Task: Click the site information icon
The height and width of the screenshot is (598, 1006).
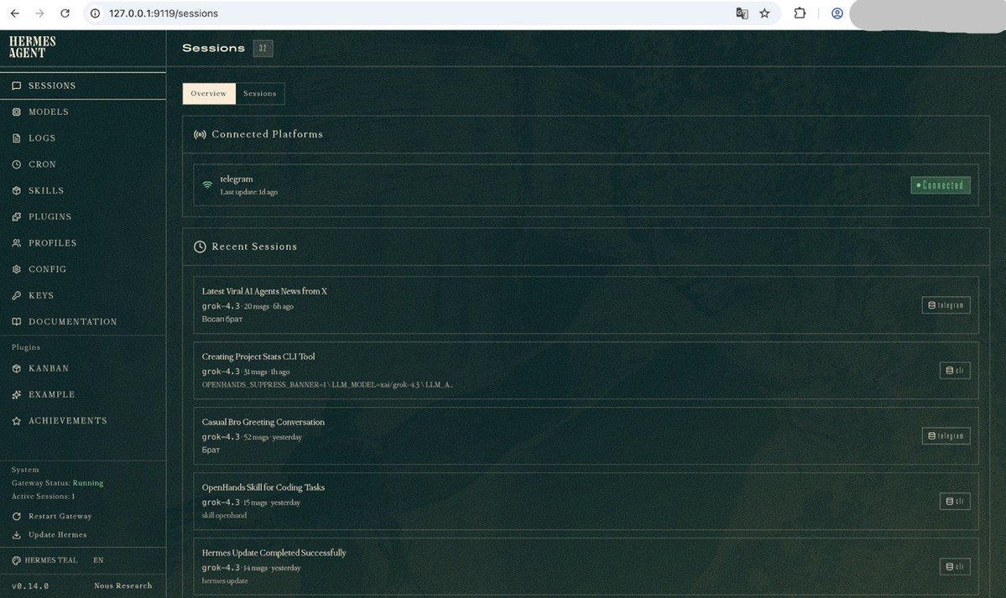Action: point(95,13)
